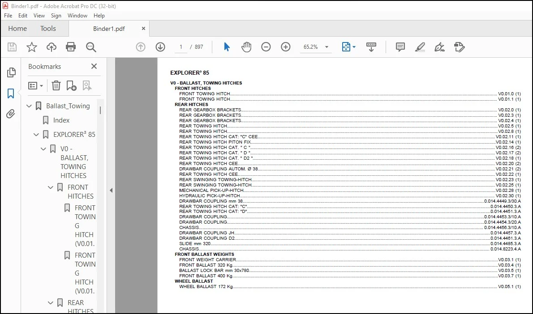533x314 pixels.
Task: Click REAR TOWING HITCH PITON FIX entry
Action: pyautogui.click(x=350, y=142)
